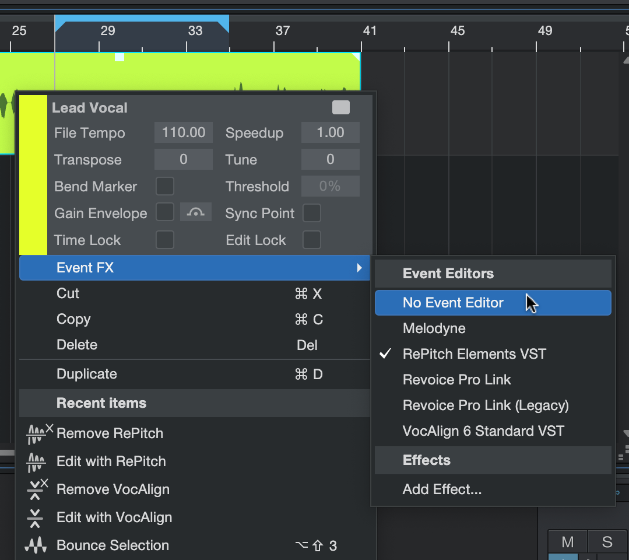Screen dimensions: 629x560
Task: Click the gain envelope curve icon
Action: point(195,213)
